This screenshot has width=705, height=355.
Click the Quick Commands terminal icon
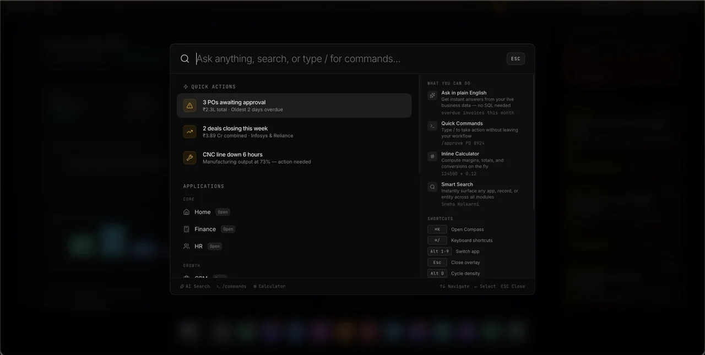click(x=432, y=126)
